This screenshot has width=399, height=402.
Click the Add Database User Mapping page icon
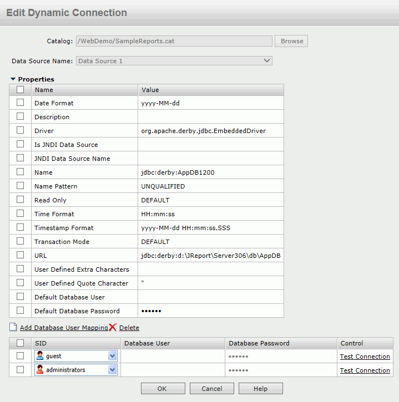13,327
